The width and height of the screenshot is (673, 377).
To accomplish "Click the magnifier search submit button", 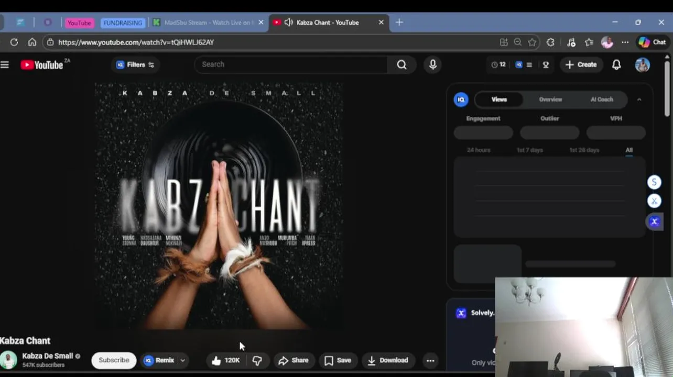I will [401, 64].
